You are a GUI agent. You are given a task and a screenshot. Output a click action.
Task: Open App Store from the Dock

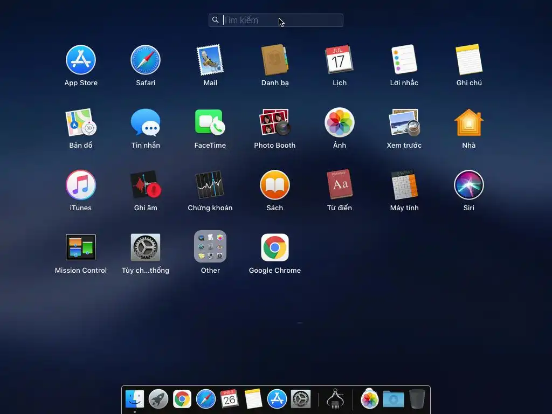coord(277,399)
